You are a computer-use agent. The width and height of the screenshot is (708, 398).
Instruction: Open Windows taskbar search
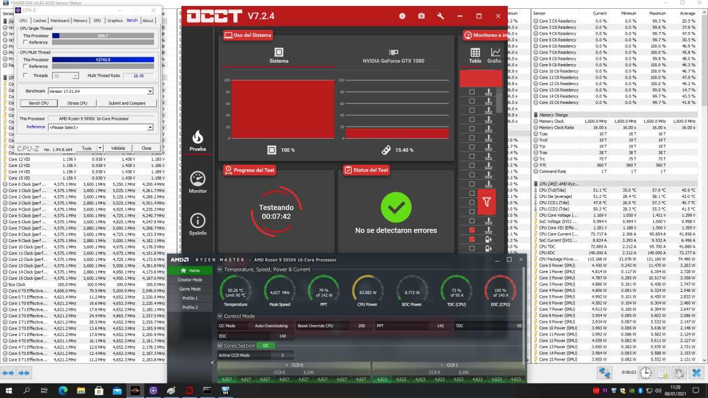(27, 391)
